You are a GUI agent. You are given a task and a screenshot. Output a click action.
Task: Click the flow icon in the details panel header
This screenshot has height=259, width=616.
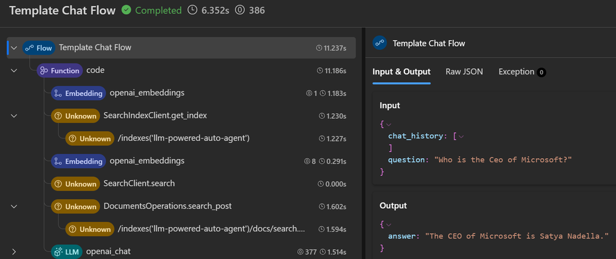point(379,43)
